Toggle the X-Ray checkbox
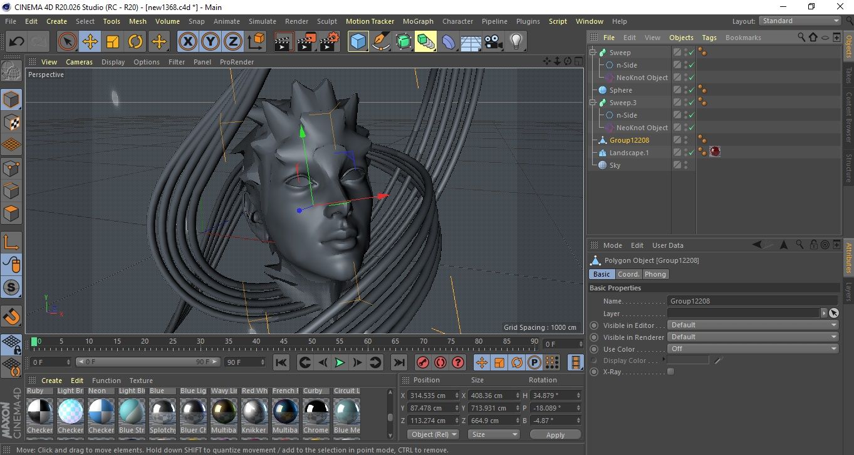Image resolution: width=854 pixels, height=455 pixels. coord(671,372)
